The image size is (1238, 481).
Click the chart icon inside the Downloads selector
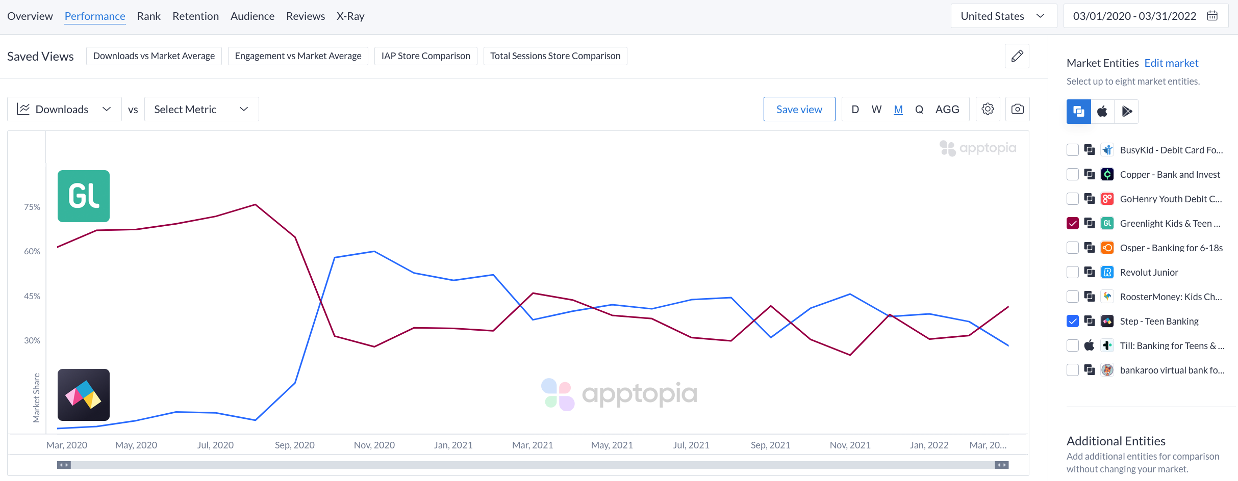23,109
